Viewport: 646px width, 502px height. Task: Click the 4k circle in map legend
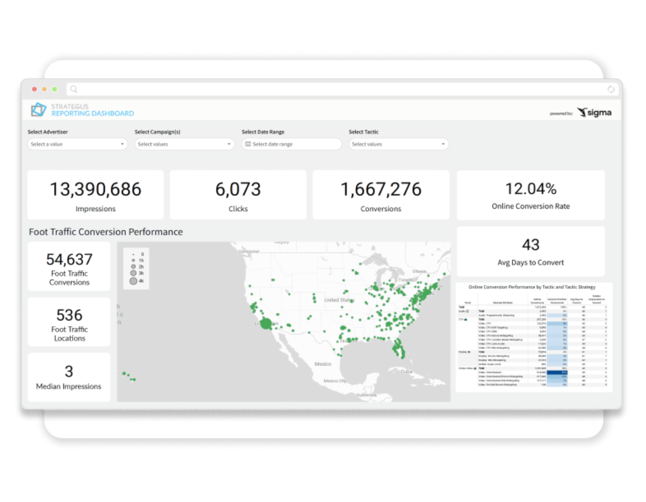[133, 281]
